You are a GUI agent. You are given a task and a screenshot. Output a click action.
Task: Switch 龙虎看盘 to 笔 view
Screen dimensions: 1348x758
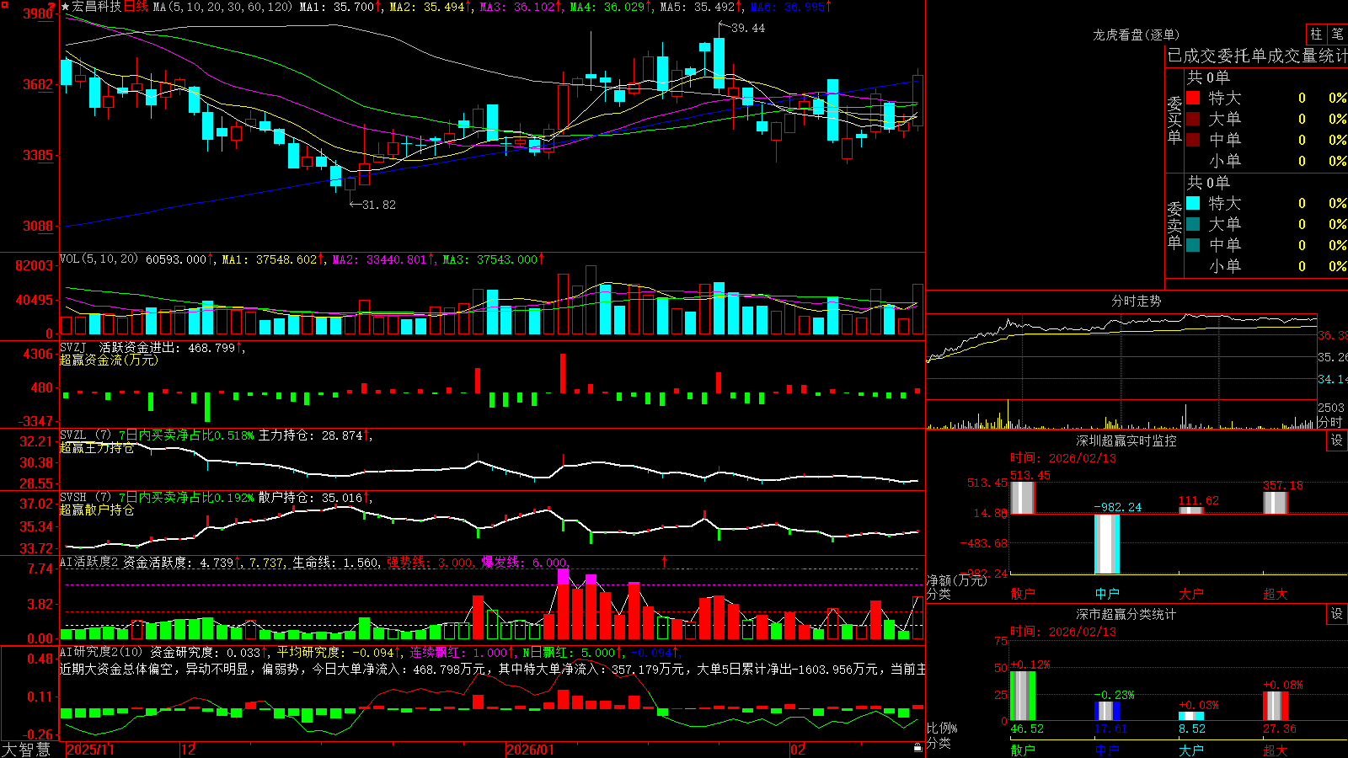click(1337, 34)
